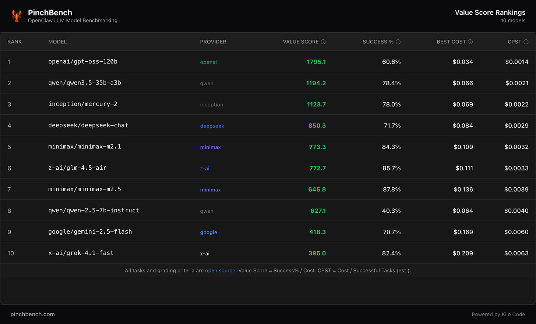Click value score 773.3
Screen dimensions: 536x324
point(317,147)
